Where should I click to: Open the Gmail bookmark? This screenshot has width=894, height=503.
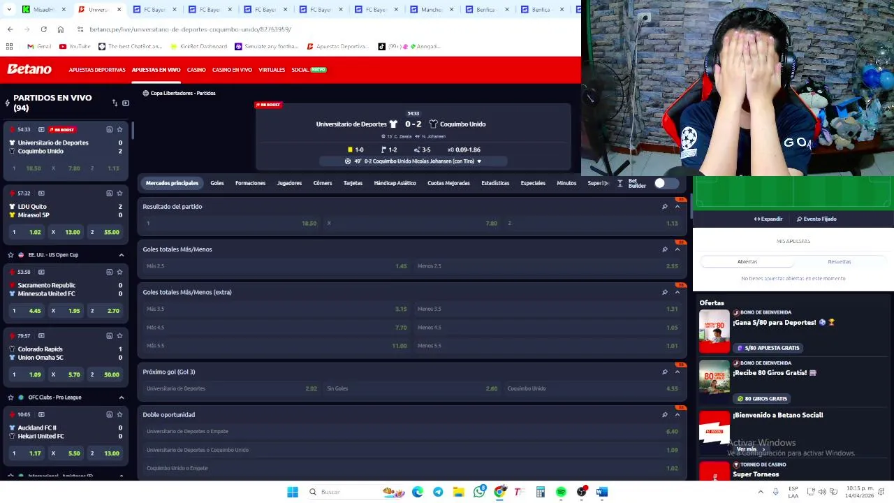pos(39,46)
